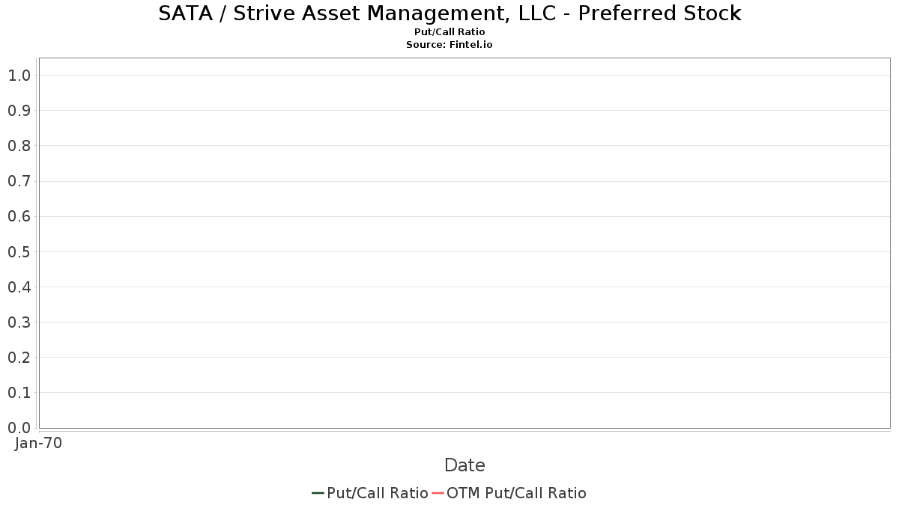This screenshot has width=899, height=505.
Task: Click the 0.0 y-axis label
Action: pyautogui.click(x=19, y=428)
